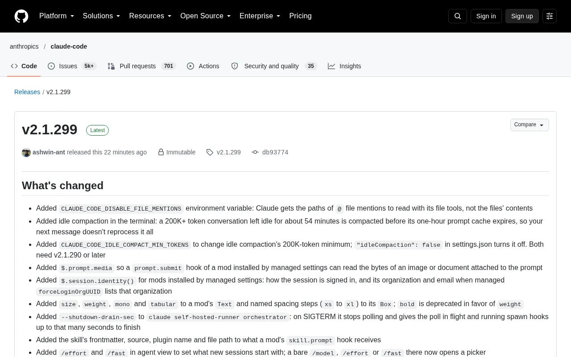
Task: Click the Pull requests branch icon
Action: coord(111,66)
